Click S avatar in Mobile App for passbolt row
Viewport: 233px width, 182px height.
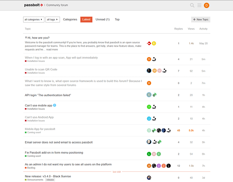point(149,130)
